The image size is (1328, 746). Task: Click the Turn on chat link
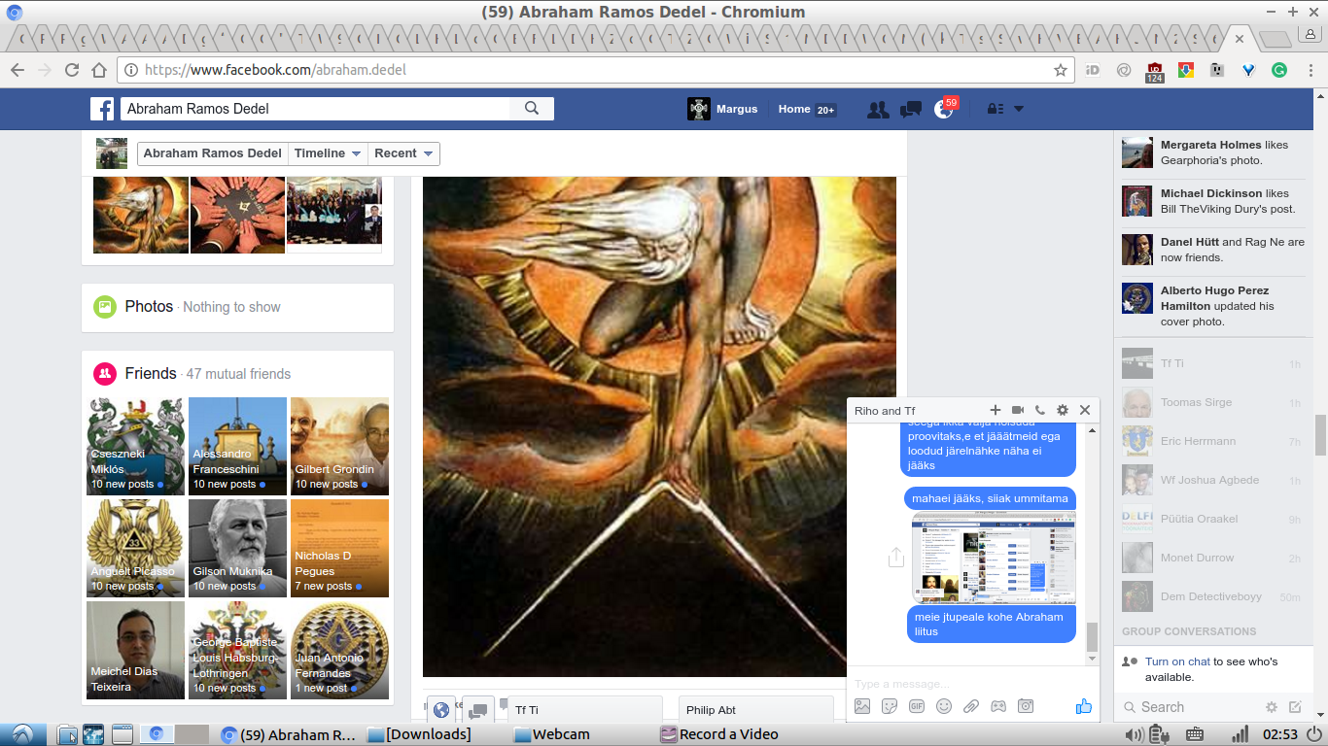tap(1177, 661)
